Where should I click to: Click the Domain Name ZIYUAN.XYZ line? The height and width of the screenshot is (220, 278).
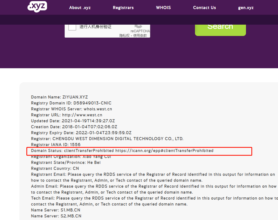[x=59, y=97]
